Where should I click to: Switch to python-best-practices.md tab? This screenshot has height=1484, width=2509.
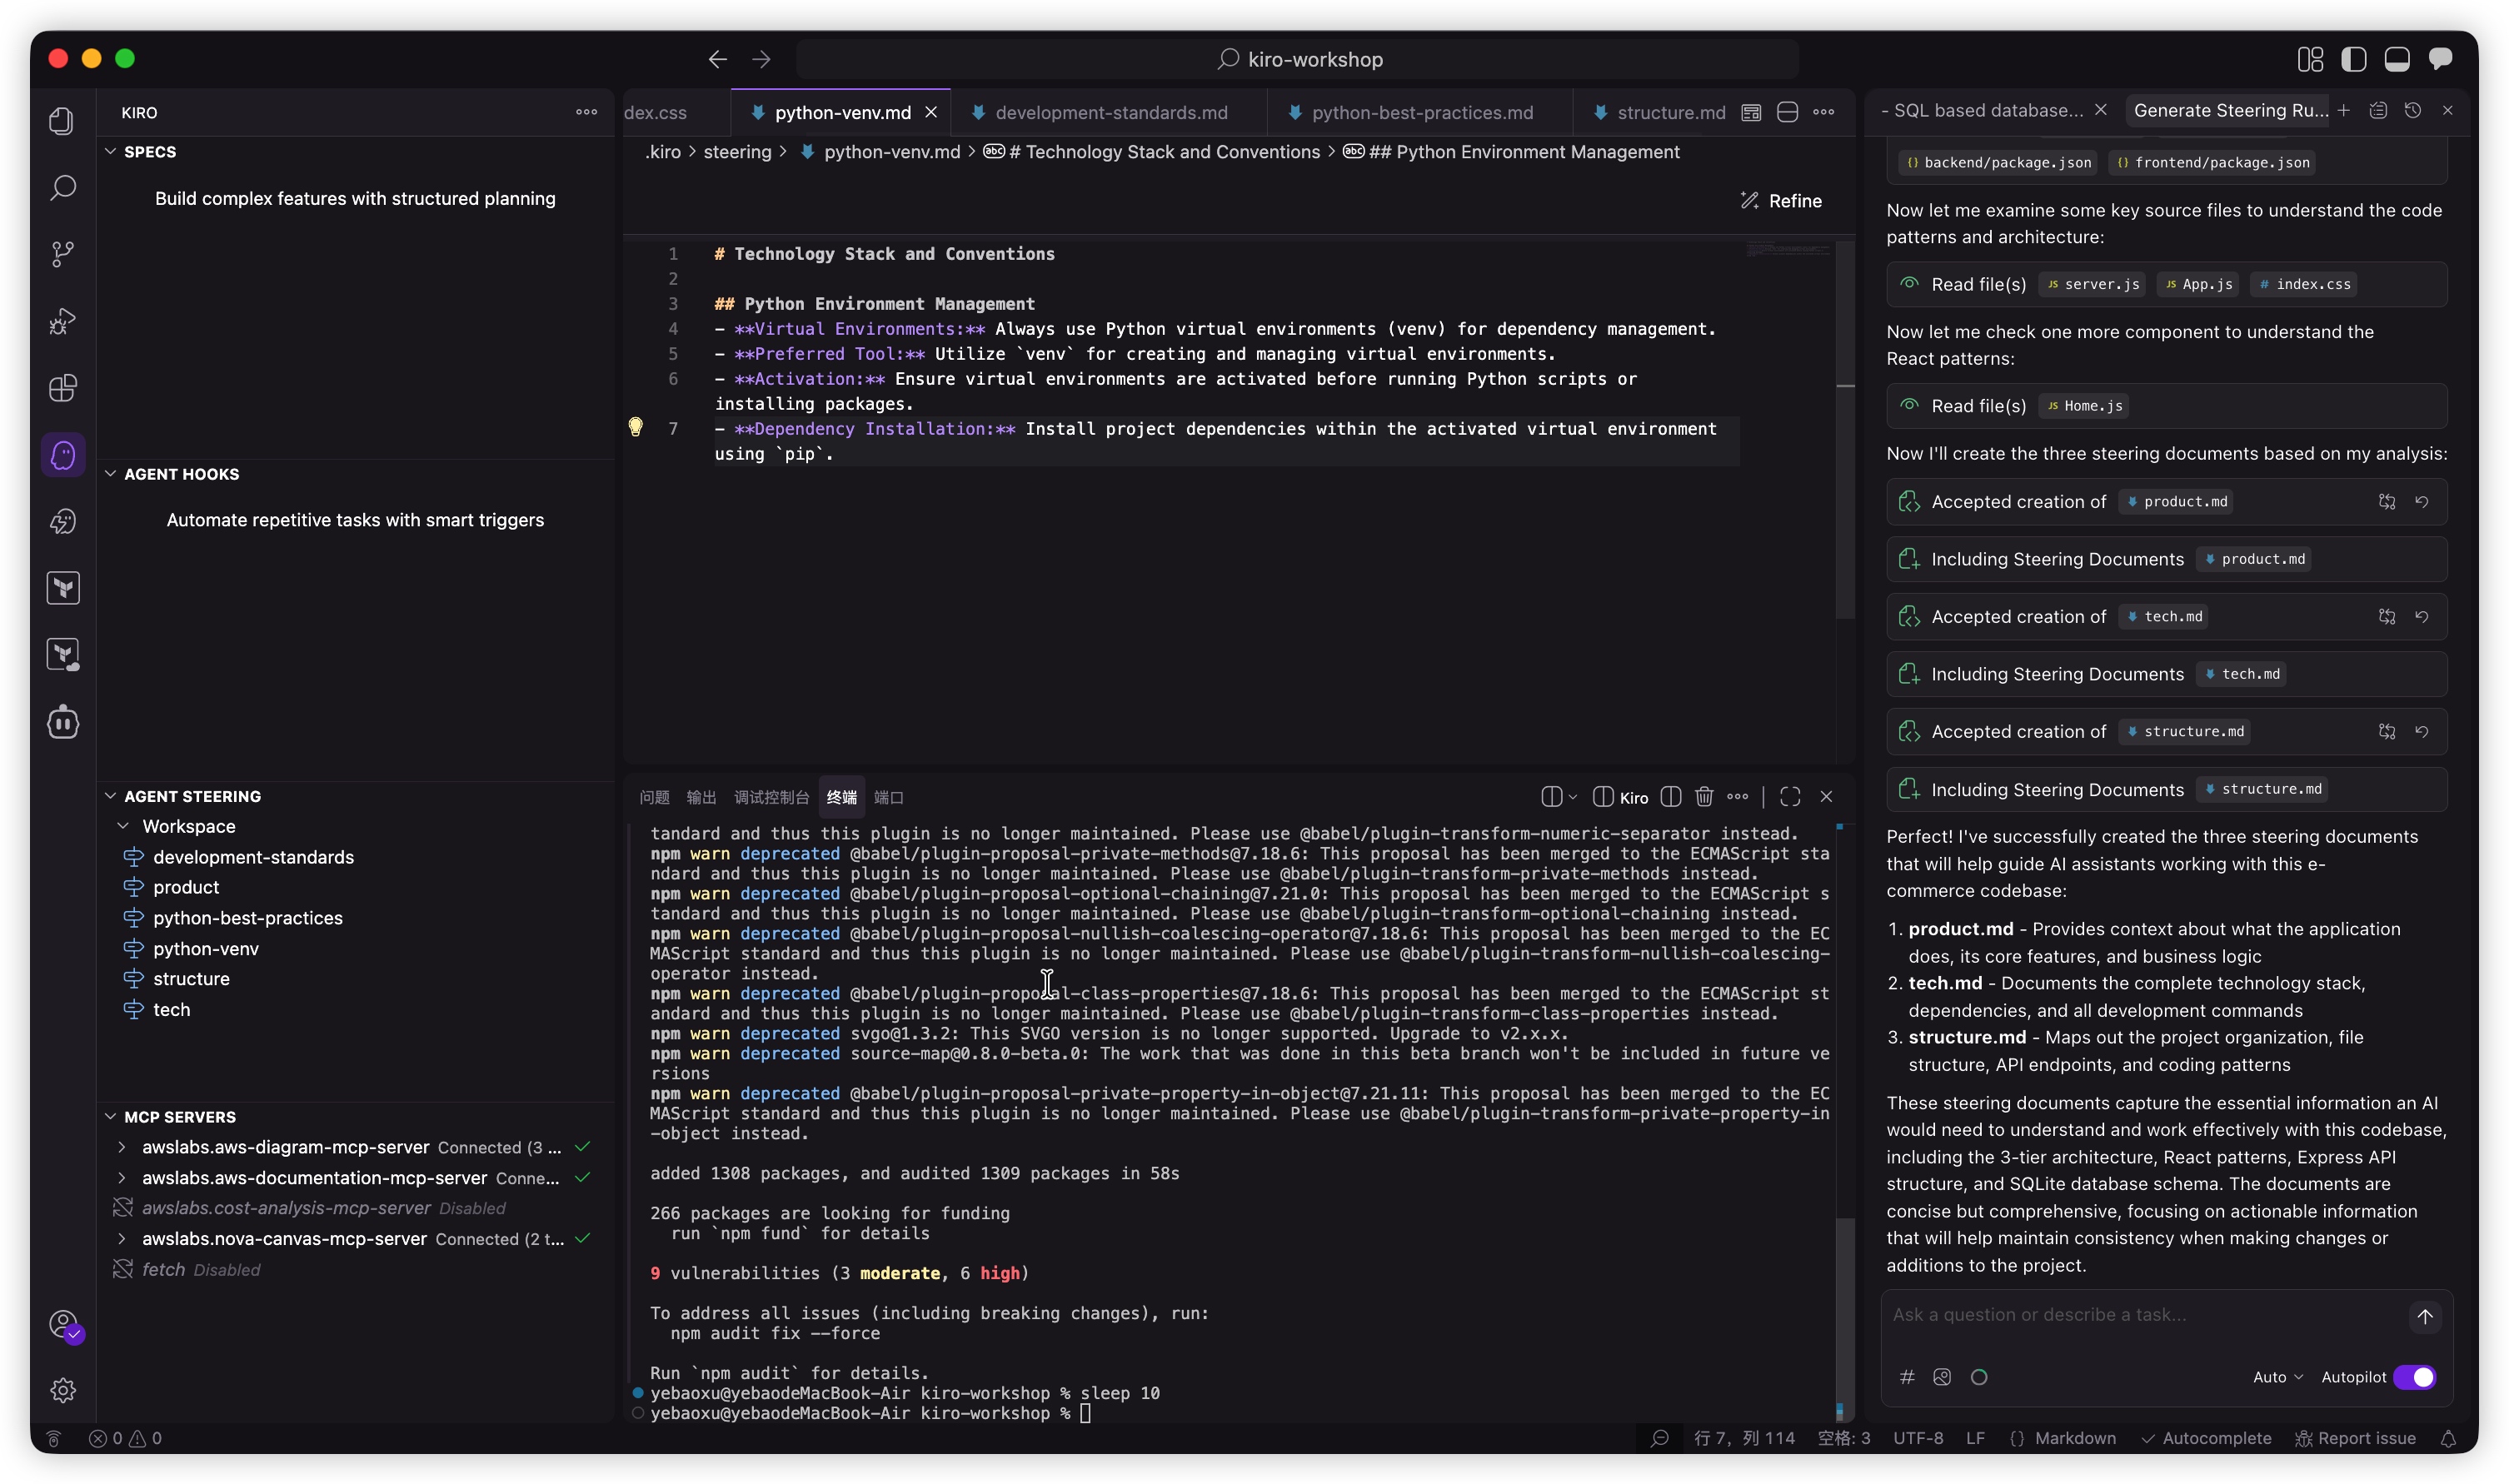click(x=1421, y=113)
